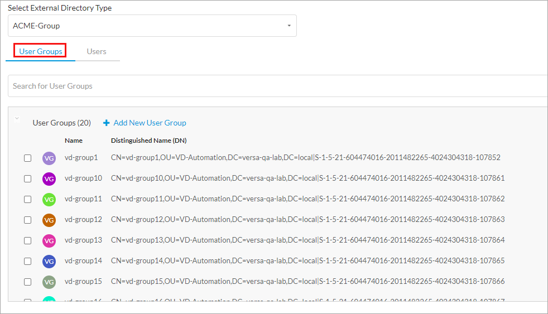
Task: Click the vd-group14 distinguished name text
Action: point(307,261)
